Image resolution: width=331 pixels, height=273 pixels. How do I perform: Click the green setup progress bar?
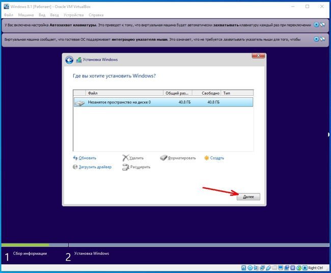click(25, 245)
